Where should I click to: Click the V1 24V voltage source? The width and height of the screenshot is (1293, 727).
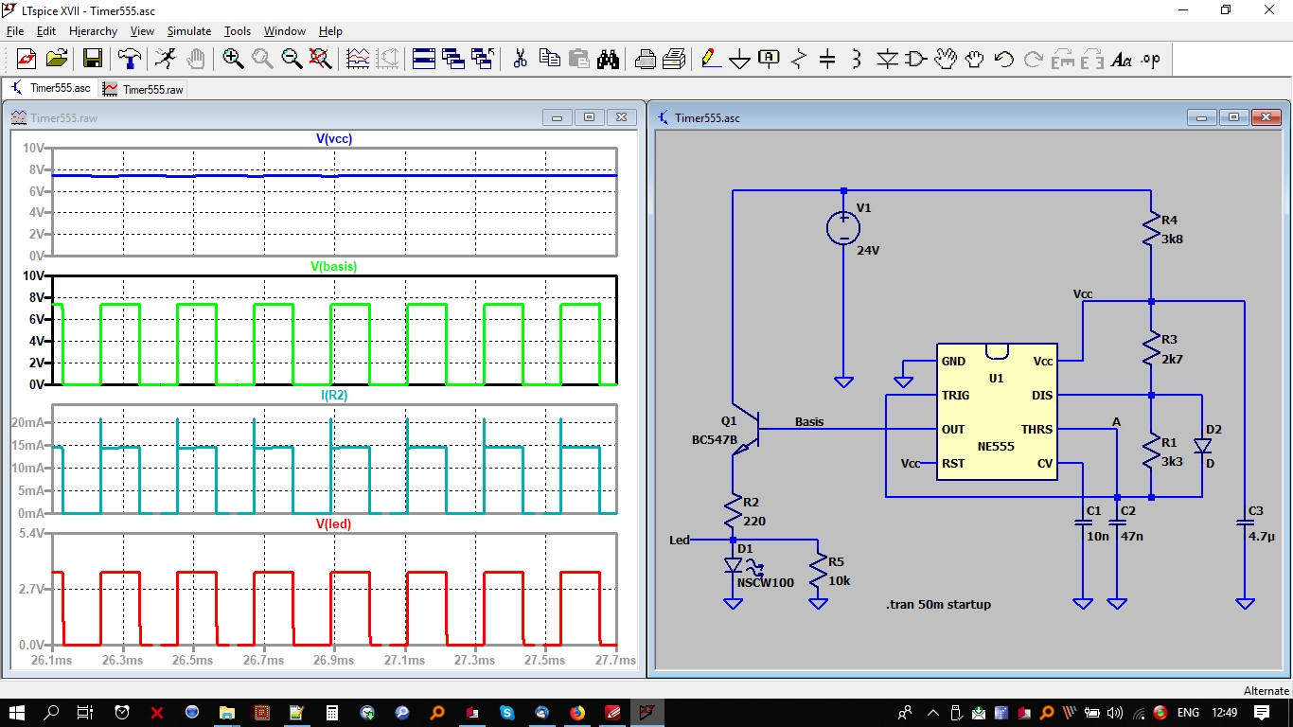tap(843, 227)
